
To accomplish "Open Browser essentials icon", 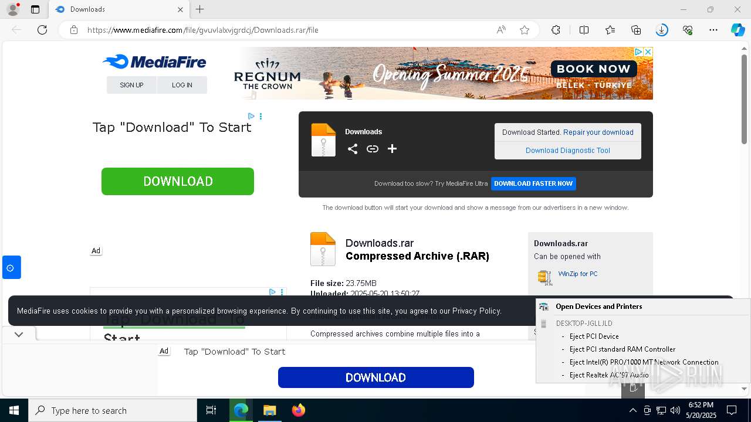I will [688, 30].
